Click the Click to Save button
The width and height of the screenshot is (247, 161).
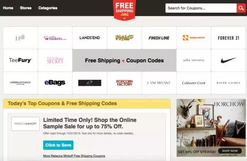pos(58,145)
